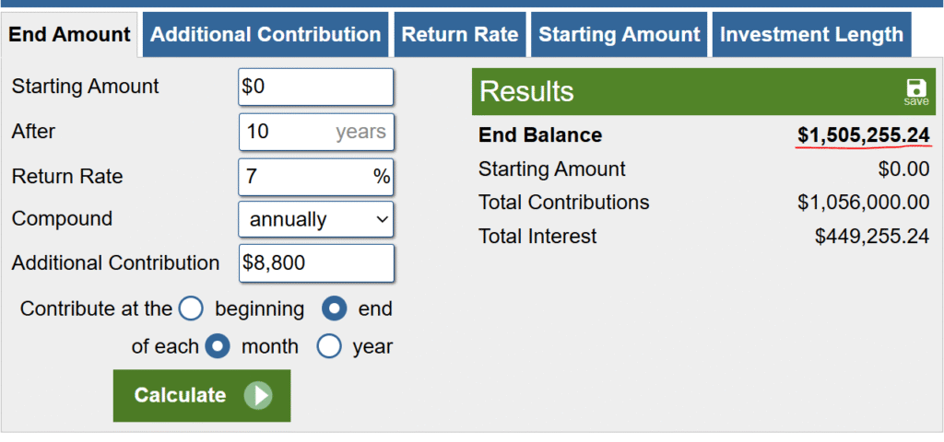Switch to the Additional Contribution tab
The image size is (944, 442).
[x=265, y=35]
